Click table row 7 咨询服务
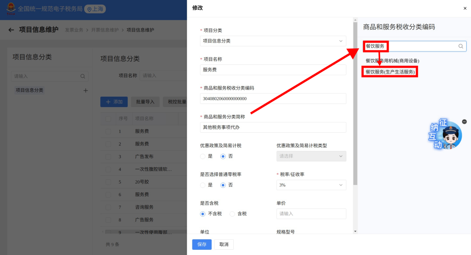Screen dimensions: 471x255 pyautogui.click(x=143, y=208)
